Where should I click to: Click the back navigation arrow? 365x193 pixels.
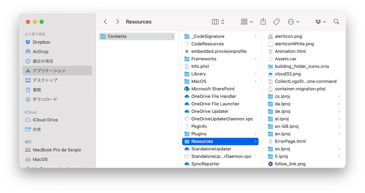pos(105,22)
